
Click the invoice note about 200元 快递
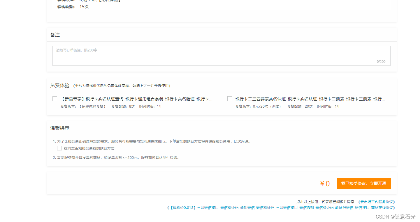116,158
